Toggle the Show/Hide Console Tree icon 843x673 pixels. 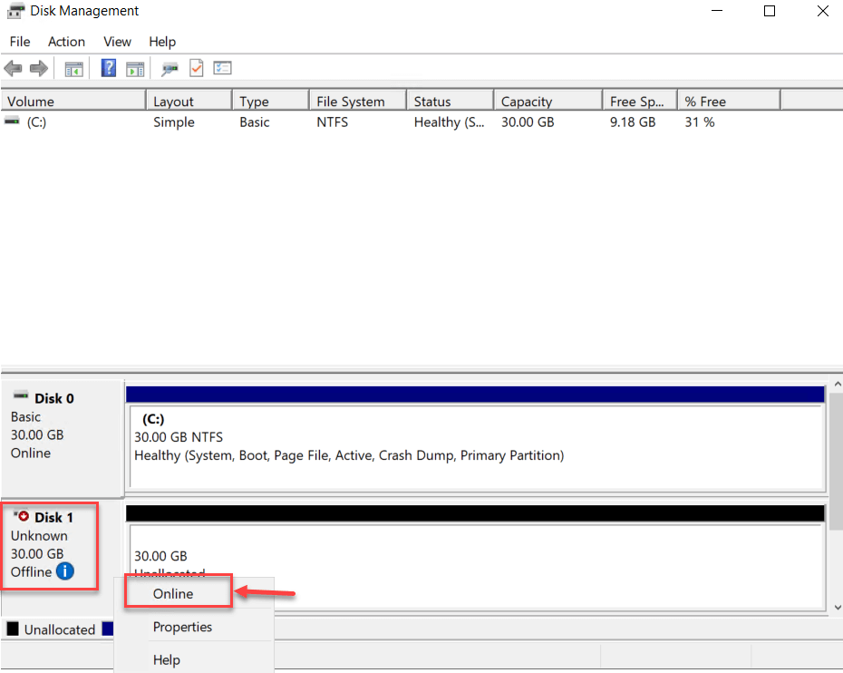point(73,68)
